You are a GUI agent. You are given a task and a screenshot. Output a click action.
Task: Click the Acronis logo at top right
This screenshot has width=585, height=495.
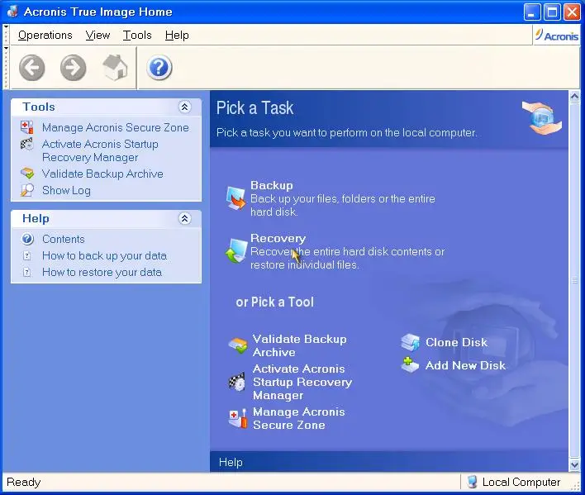coord(557,36)
